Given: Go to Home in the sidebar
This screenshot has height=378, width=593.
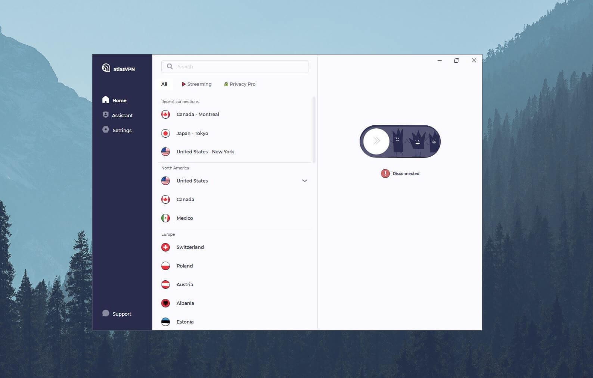Looking at the screenshot, I should [114, 100].
